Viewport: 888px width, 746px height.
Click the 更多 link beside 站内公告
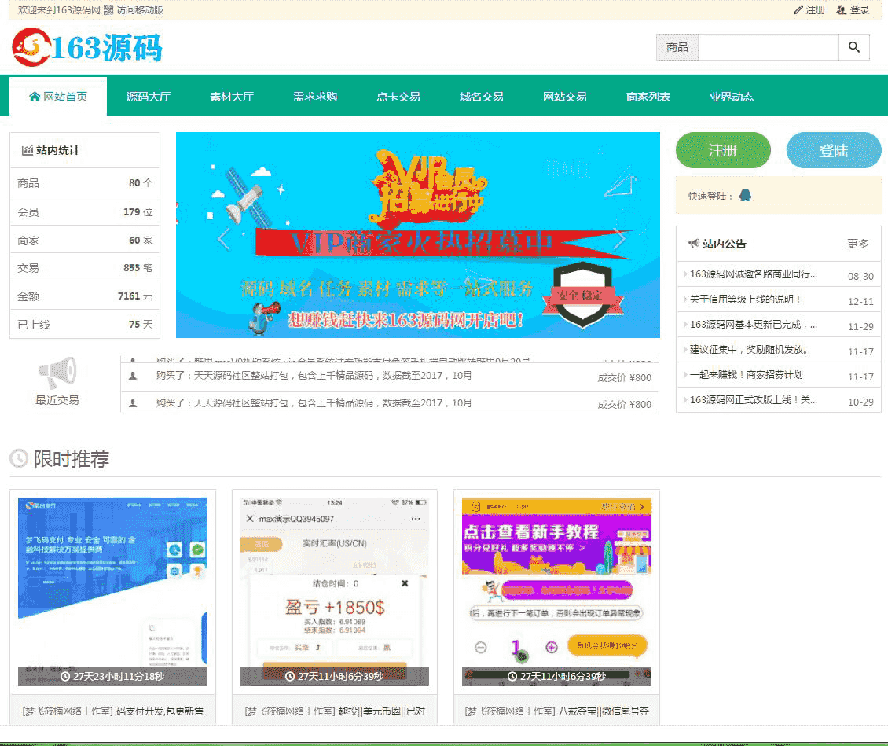pyautogui.click(x=857, y=244)
